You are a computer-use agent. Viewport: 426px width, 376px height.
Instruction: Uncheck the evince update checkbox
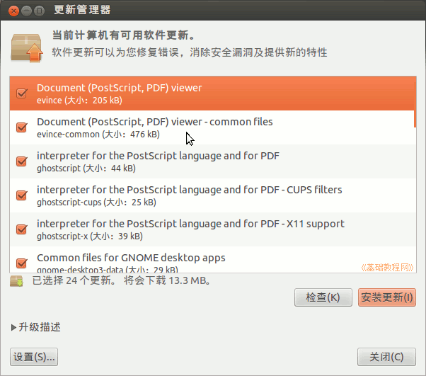click(x=21, y=93)
